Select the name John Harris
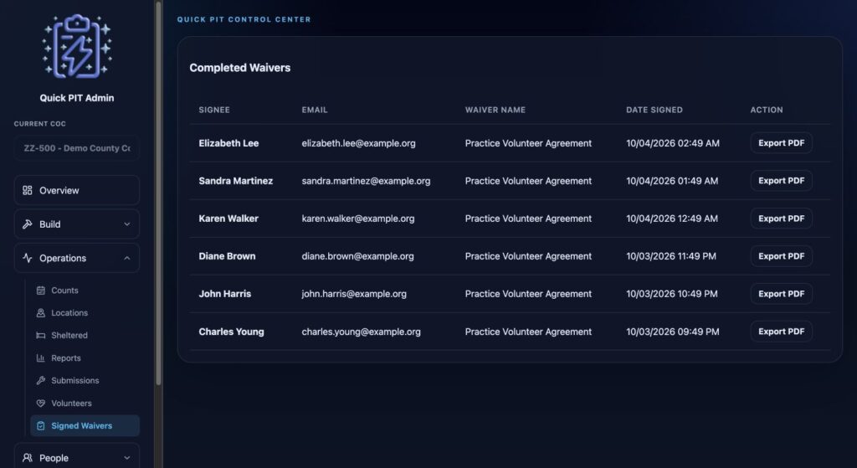 tap(224, 294)
